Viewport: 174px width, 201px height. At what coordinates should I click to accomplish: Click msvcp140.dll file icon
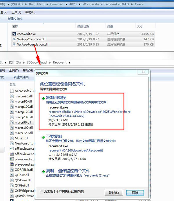(x=12, y=117)
